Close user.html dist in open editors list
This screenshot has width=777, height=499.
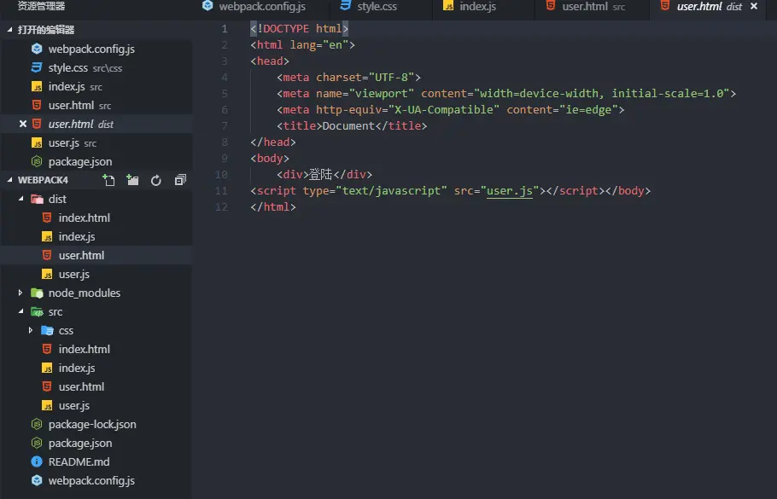click(23, 124)
